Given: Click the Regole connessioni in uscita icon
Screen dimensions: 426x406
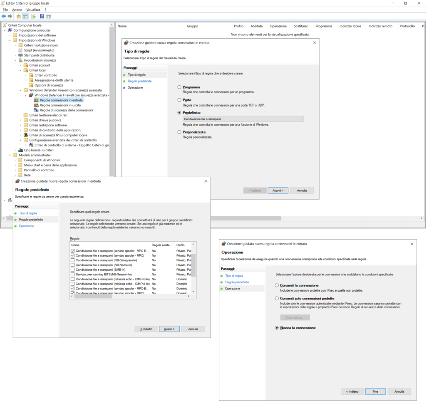Looking at the screenshot, I should point(36,105).
